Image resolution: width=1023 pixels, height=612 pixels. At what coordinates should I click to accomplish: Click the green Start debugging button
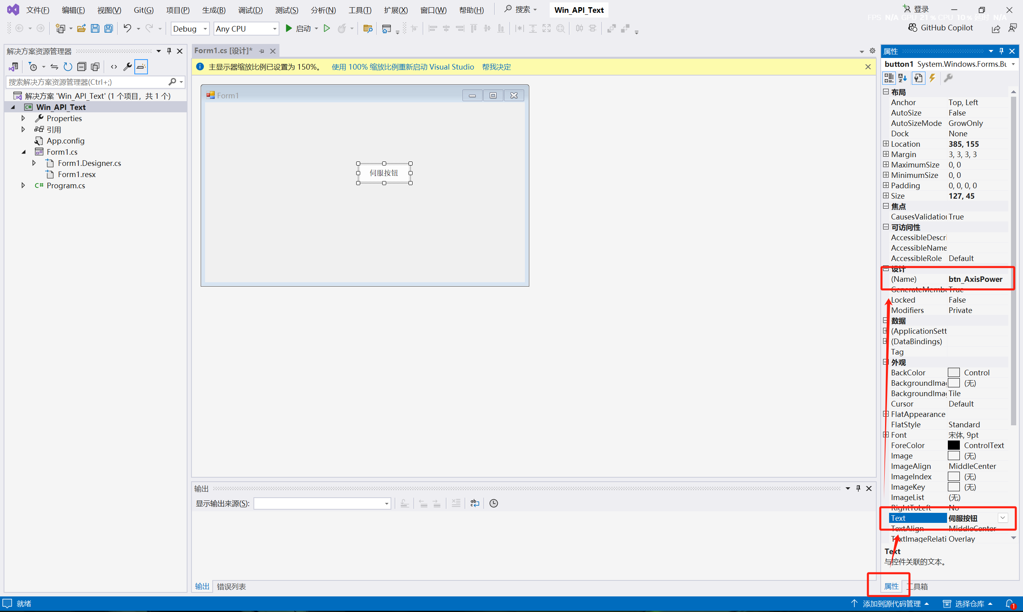[x=299, y=28]
